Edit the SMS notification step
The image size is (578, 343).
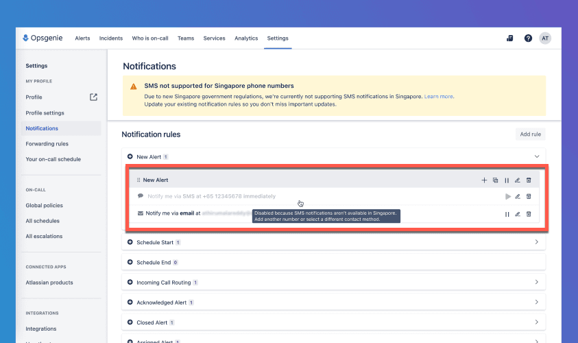click(518, 197)
